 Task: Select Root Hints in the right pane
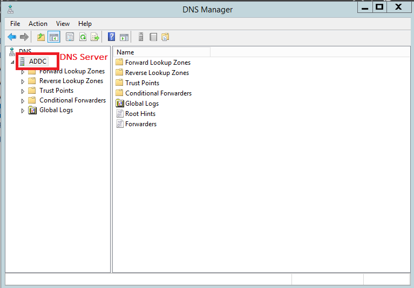point(140,114)
